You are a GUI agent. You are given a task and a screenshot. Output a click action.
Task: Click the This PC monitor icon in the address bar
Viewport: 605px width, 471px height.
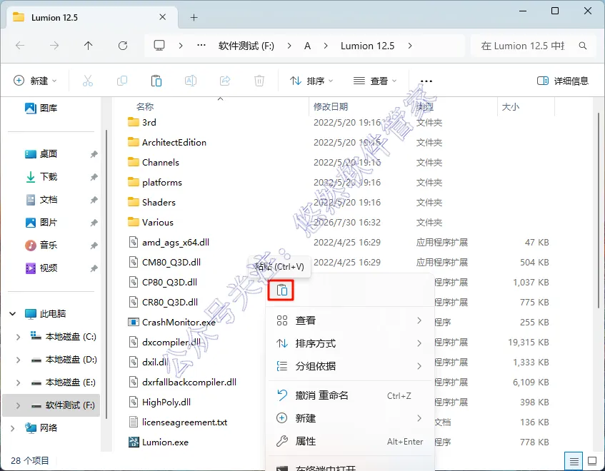pos(159,46)
